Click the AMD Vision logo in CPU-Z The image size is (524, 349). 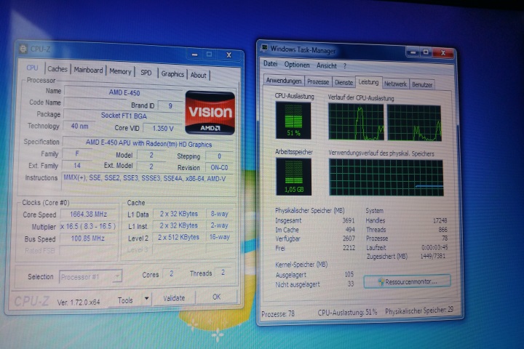[x=210, y=113]
